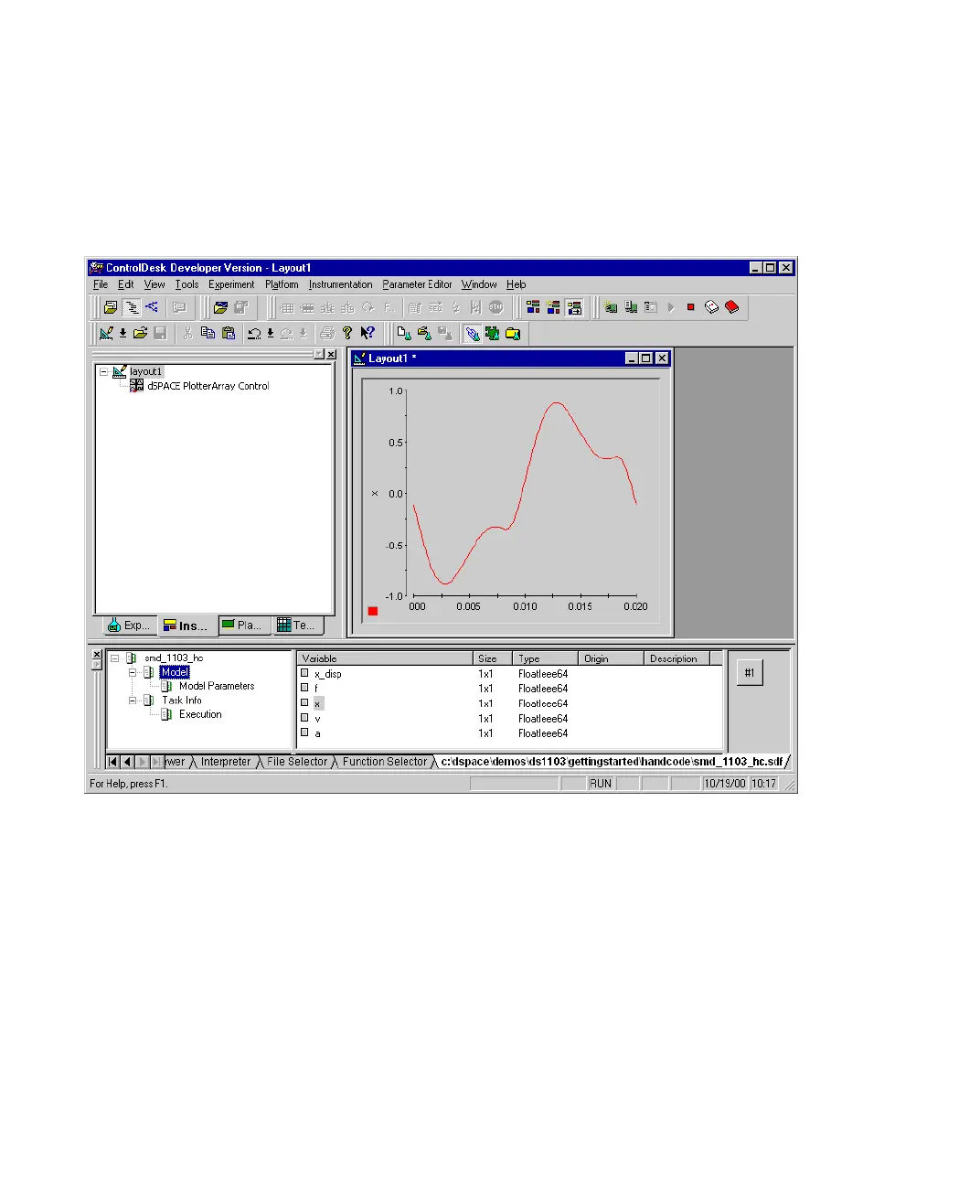Open the Instrumentation menu
The height and width of the screenshot is (1187, 980).
[340, 284]
